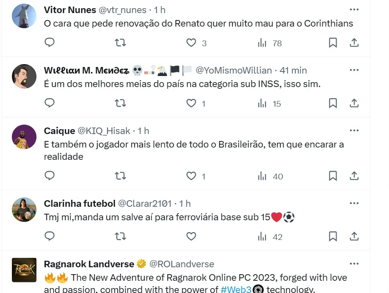
Task: Open more options on Vitor Nunes' tweet
Action: [354, 9]
